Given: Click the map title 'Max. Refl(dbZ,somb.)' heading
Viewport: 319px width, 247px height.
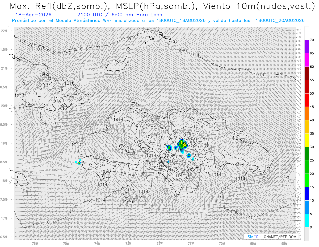Looking at the screenshot, I should (60, 6).
